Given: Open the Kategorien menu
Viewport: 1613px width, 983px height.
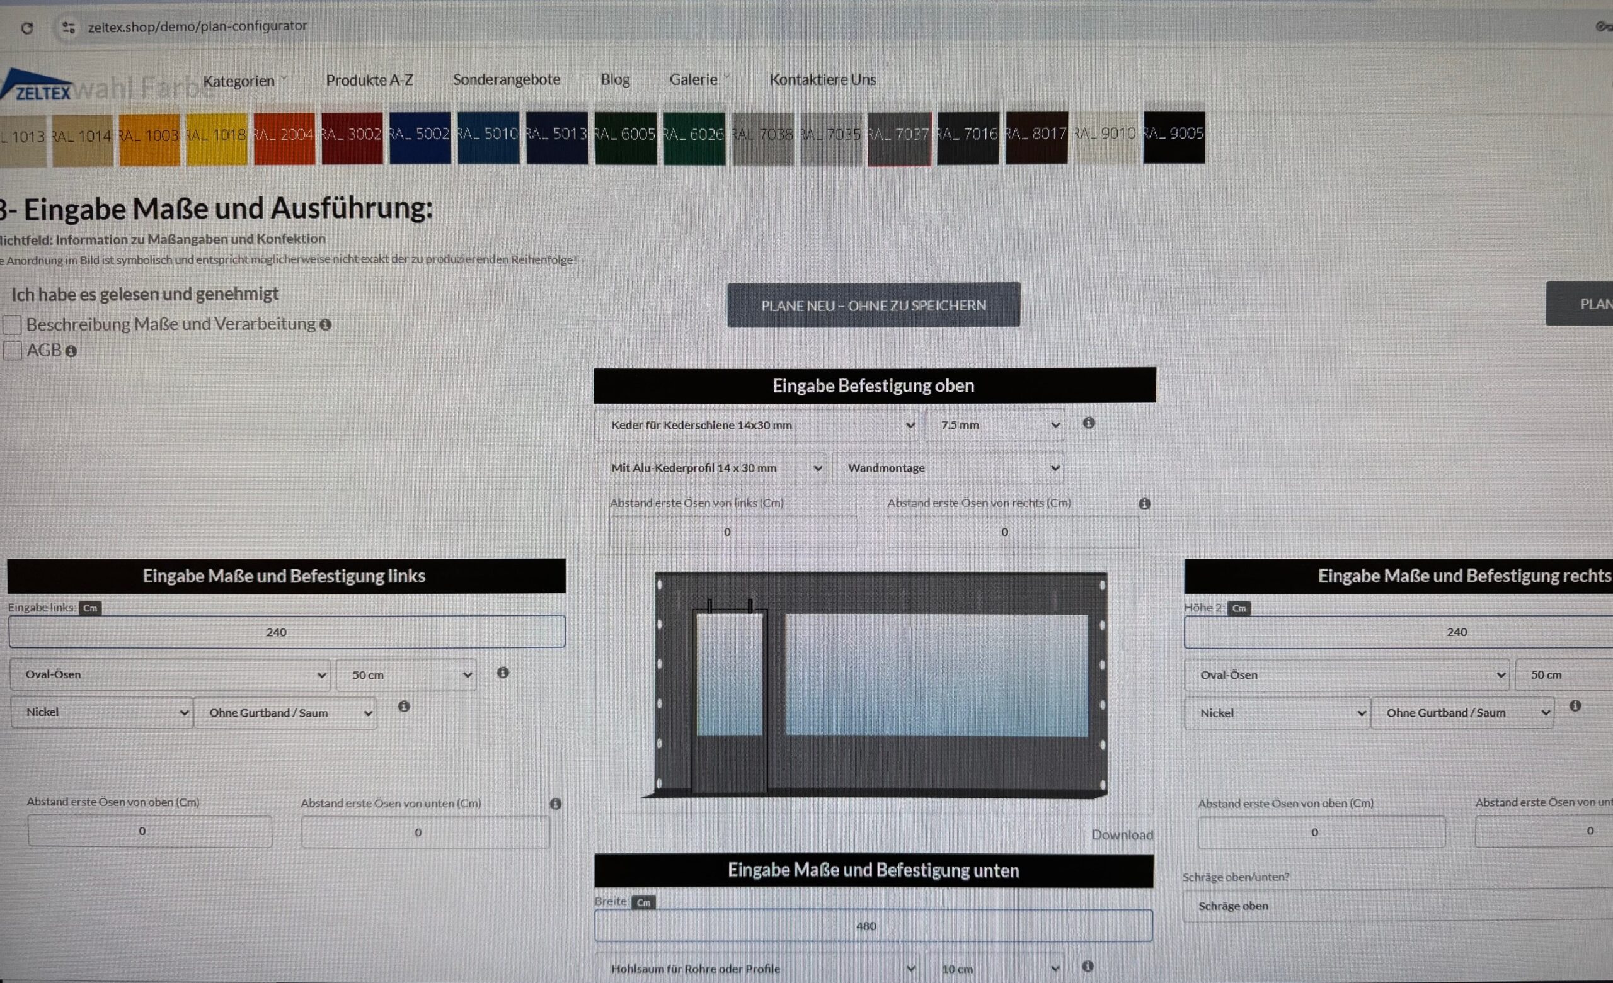Looking at the screenshot, I should tap(238, 81).
